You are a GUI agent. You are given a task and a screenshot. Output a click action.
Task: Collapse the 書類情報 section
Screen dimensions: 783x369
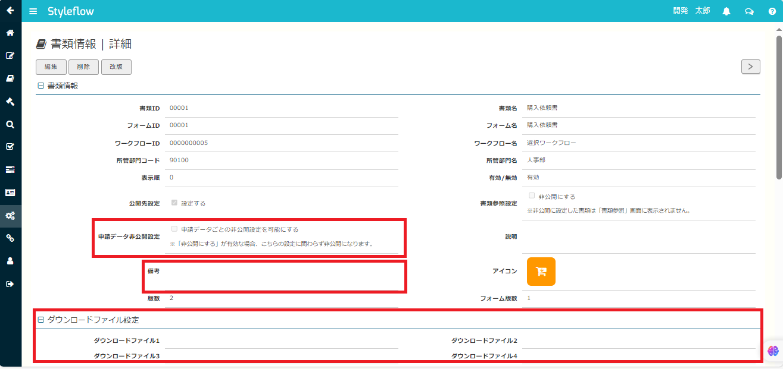(40, 86)
